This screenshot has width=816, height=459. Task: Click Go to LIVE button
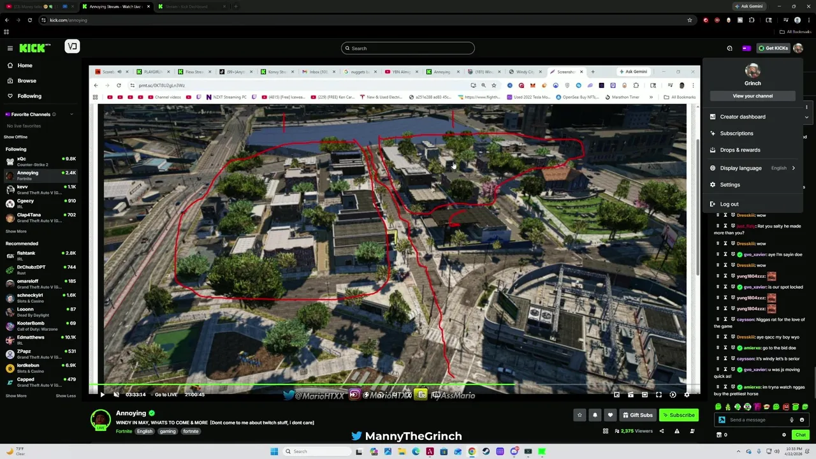[166, 395]
